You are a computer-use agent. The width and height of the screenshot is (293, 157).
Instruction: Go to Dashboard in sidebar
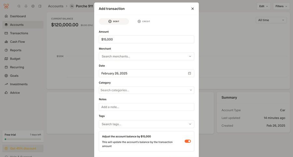23,16
